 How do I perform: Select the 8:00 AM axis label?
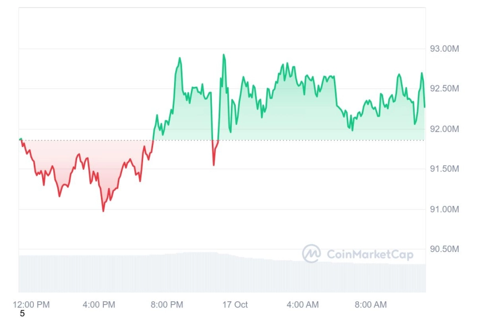point(371,305)
